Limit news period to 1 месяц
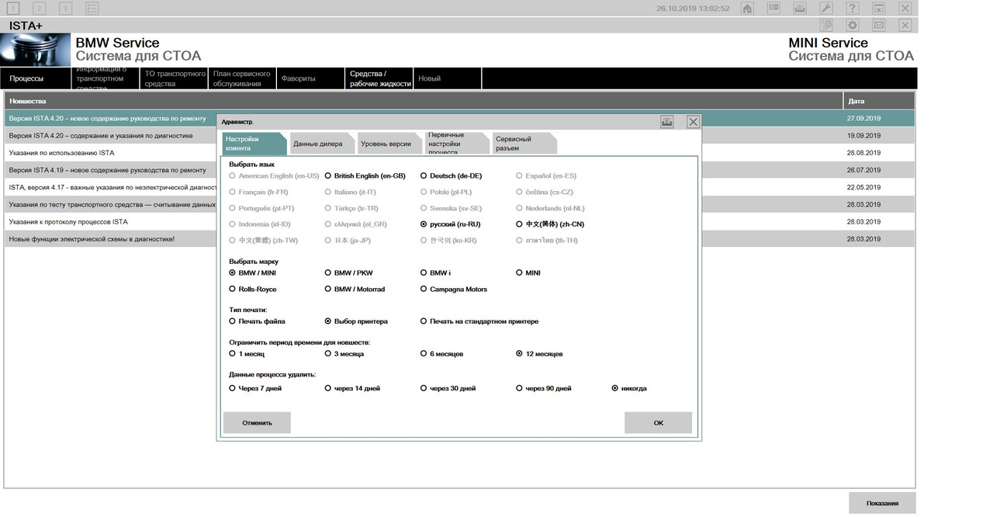Viewport: 993px width, 517px height. tap(247, 354)
